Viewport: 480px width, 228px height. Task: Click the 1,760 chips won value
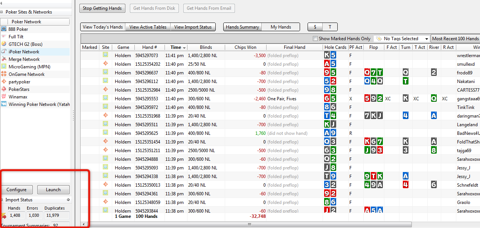(x=261, y=133)
